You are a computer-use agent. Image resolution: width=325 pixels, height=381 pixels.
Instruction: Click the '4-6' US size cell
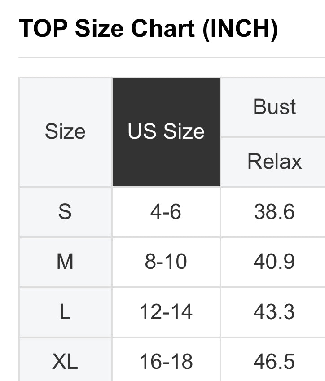coord(166,212)
